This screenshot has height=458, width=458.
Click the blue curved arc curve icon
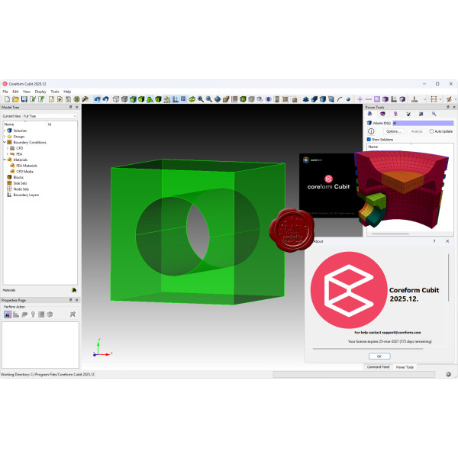(340, 99)
